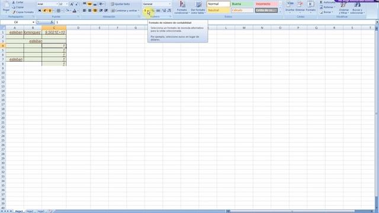Expand the cell styles gallery
The width and height of the screenshot is (379, 213).
pyautogui.click(x=280, y=11)
